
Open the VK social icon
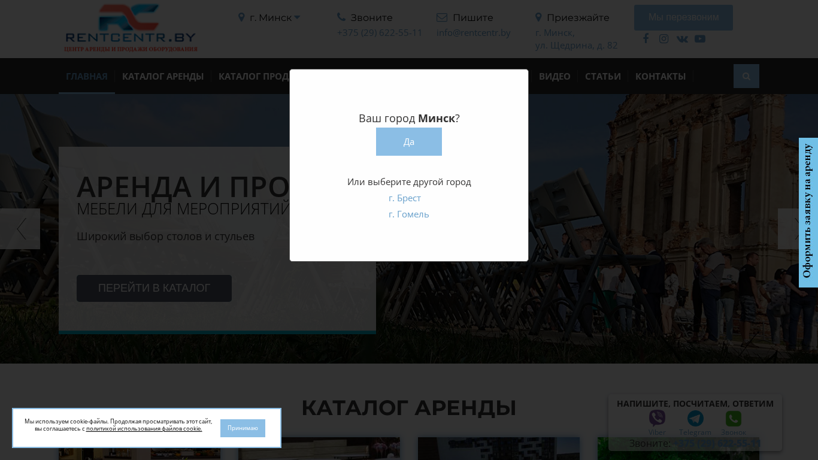(x=682, y=39)
